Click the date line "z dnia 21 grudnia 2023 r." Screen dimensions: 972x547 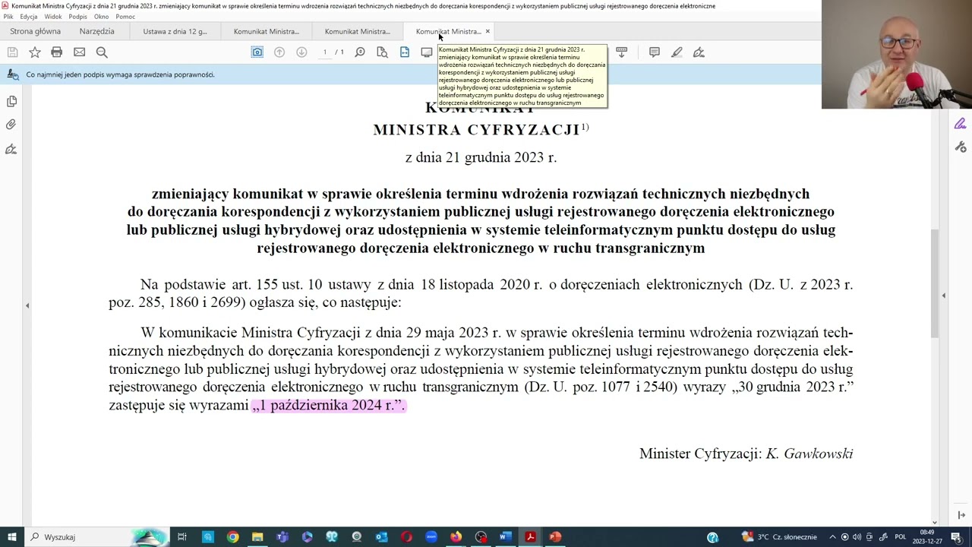pos(481,157)
